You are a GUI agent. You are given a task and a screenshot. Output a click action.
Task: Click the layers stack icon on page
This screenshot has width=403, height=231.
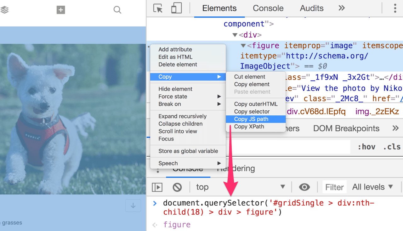pos(4,10)
